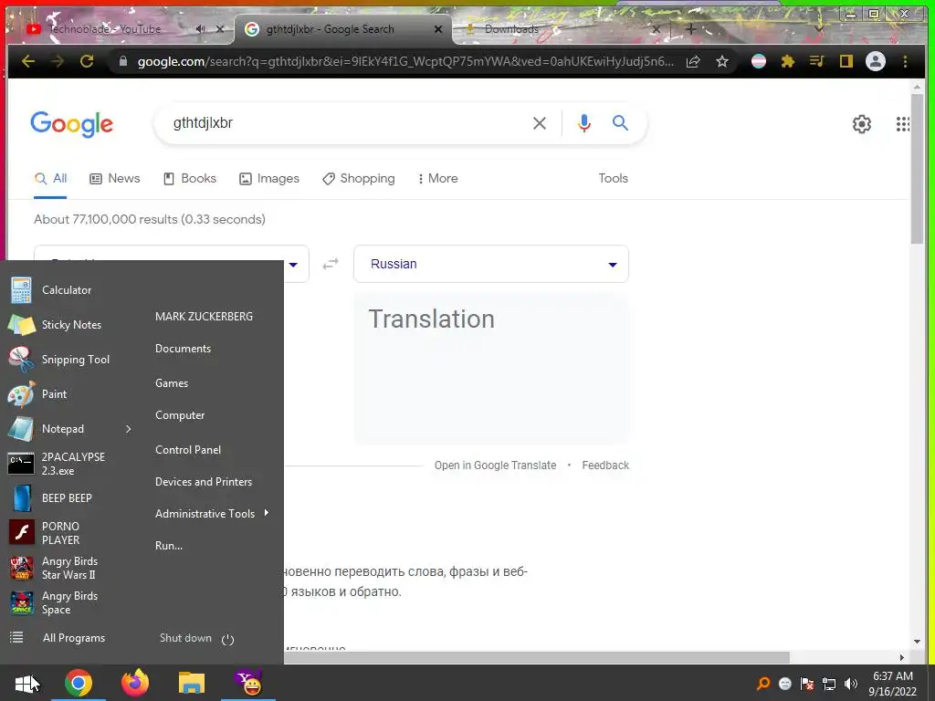
Task: Switch to the Downloads tab
Action: (x=511, y=29)
